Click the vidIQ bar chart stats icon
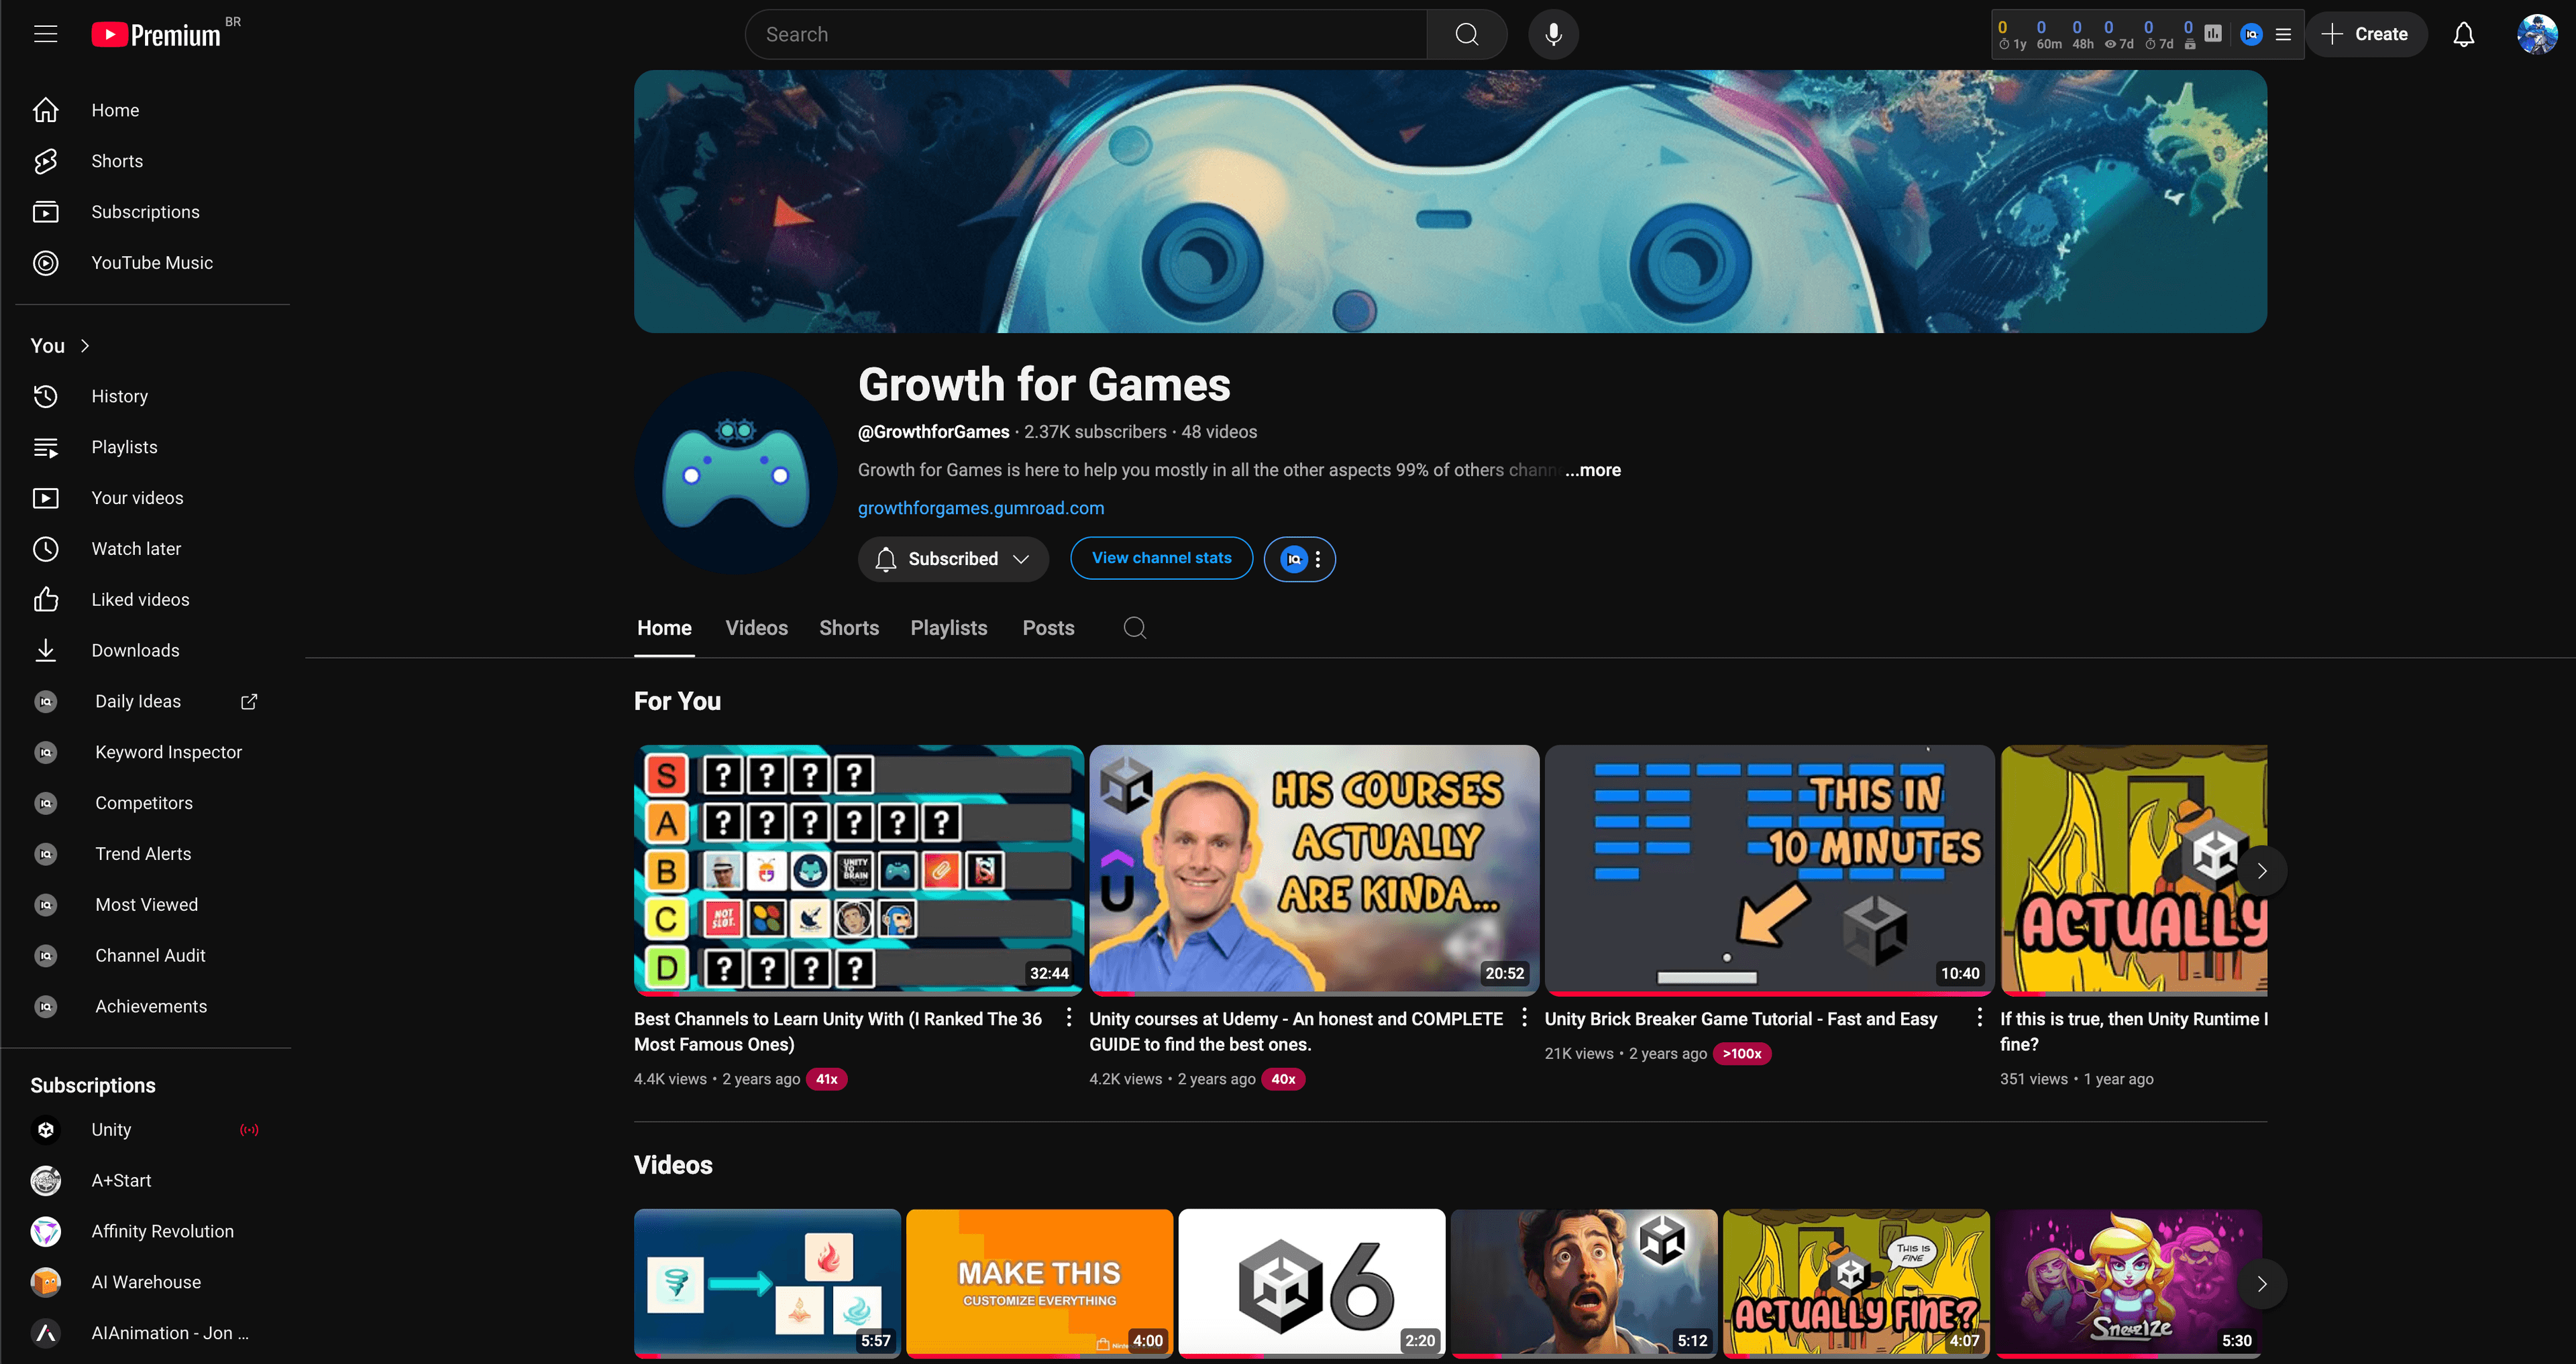Viewport: 2576px width, 1364px height. point(2213,34)
